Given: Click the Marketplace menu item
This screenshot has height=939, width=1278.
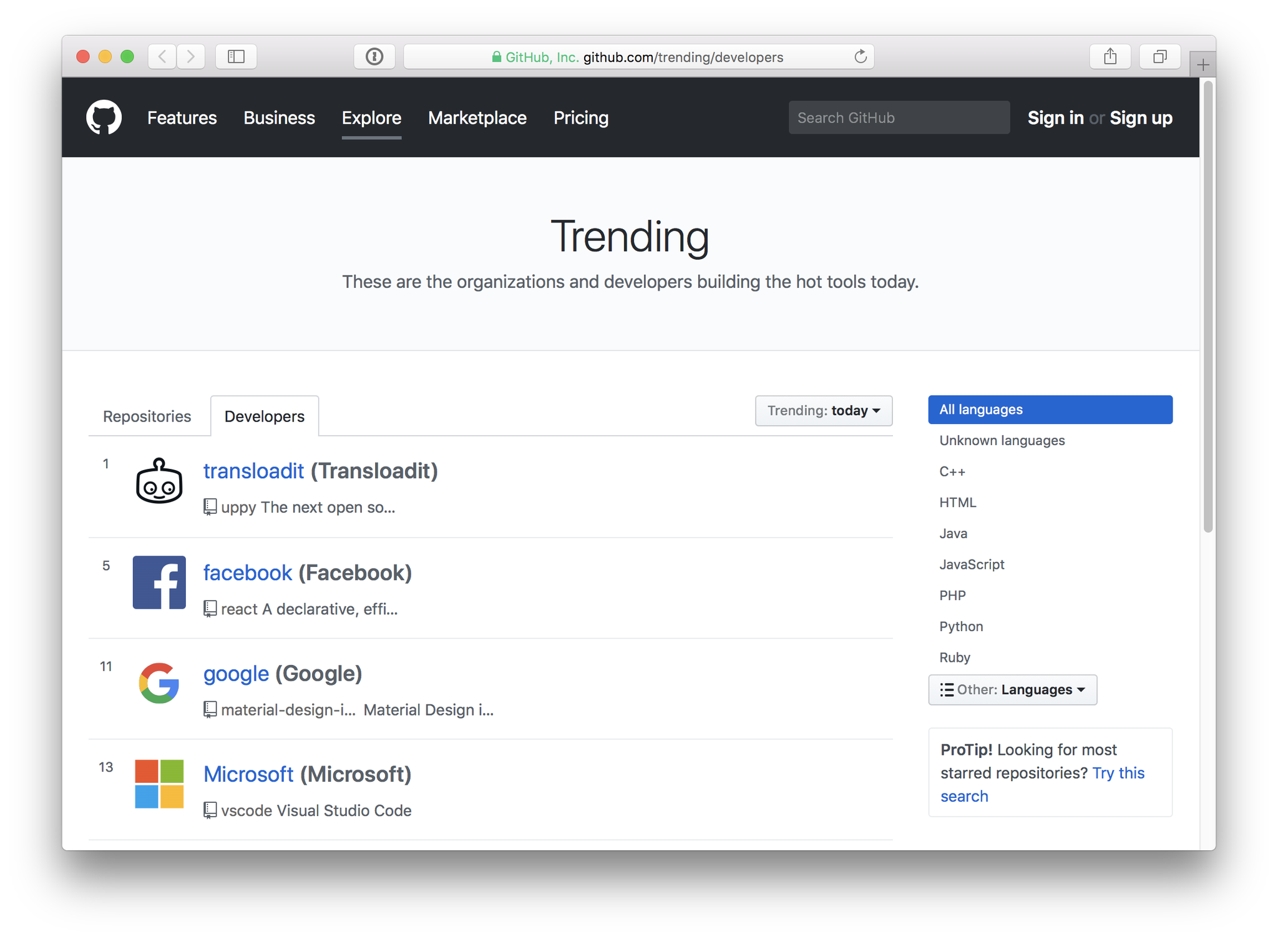Looking at the screenshot, I should pos(476,118).
